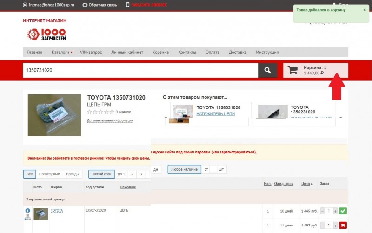The image size is (372, 233).
Task: Click the green checkmark for 1 449 руб. offer
Action: 343,211
